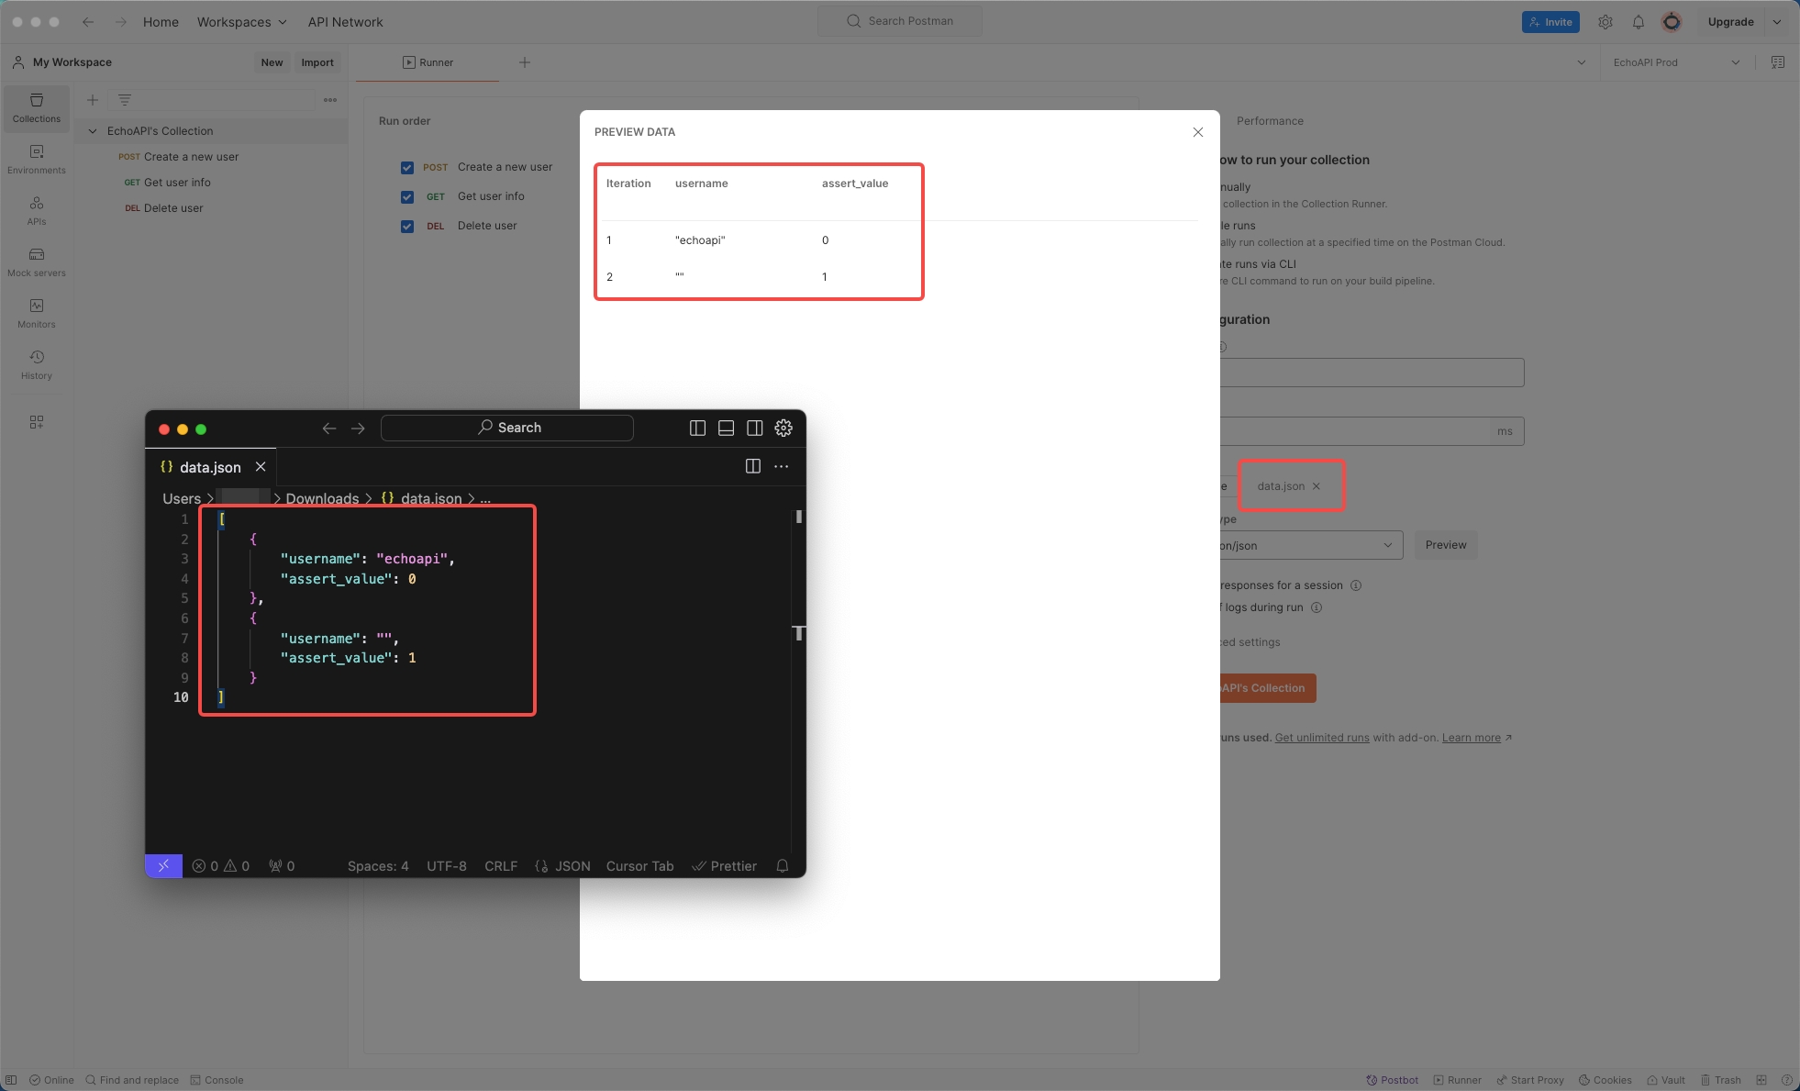
Task: Open the API Network menu
Action: tap(345, 22)
